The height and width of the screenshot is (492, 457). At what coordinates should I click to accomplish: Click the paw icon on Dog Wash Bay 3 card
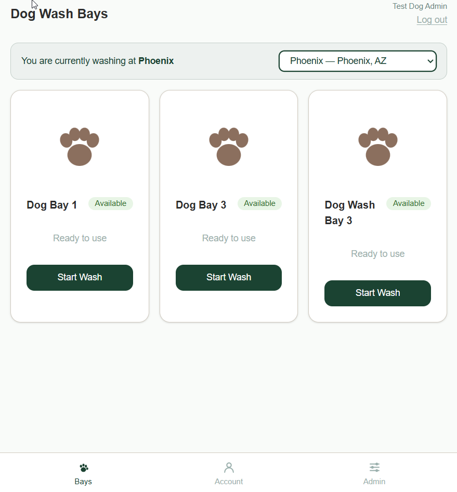point(377,147)
